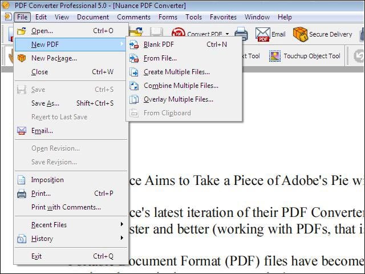Select Combine Multiple Files... entry
Image resolution: width=365 pixels, height=274 pixels.
(x=184, y=86)
